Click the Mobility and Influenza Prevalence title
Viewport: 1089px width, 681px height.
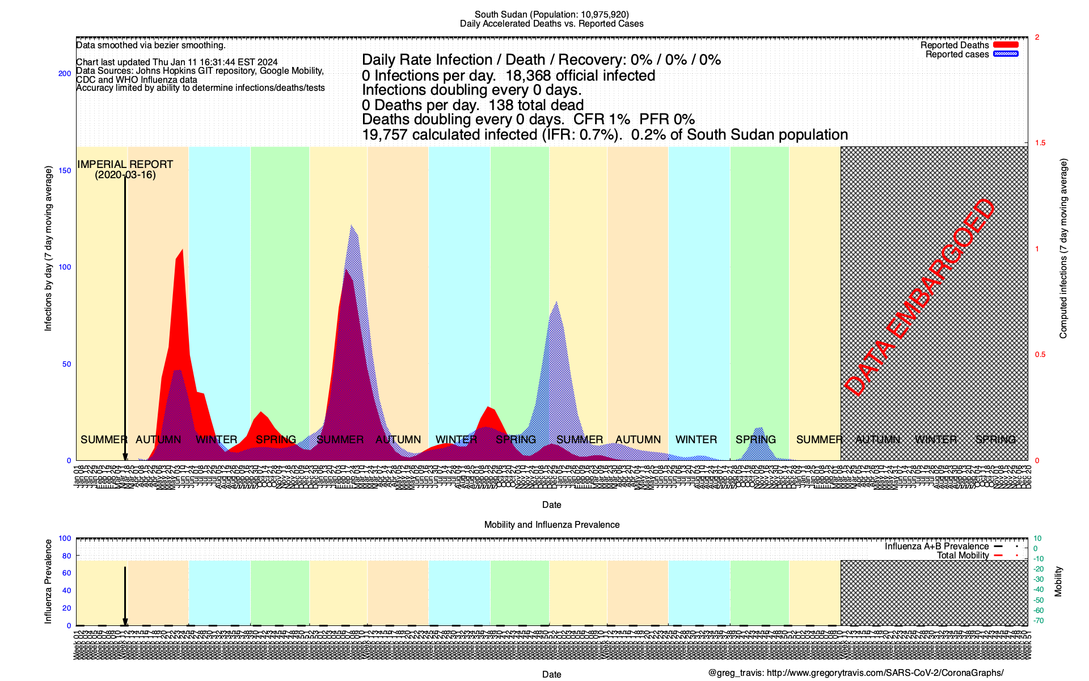pyautogui.click(x=551, y=524)
